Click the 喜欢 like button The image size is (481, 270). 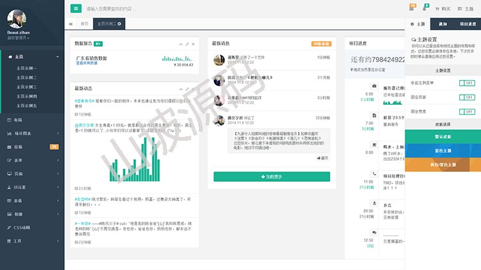(x=323, y=158)
